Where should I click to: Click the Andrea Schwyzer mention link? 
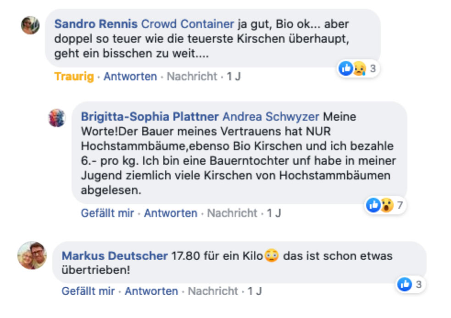pos(271,117)
